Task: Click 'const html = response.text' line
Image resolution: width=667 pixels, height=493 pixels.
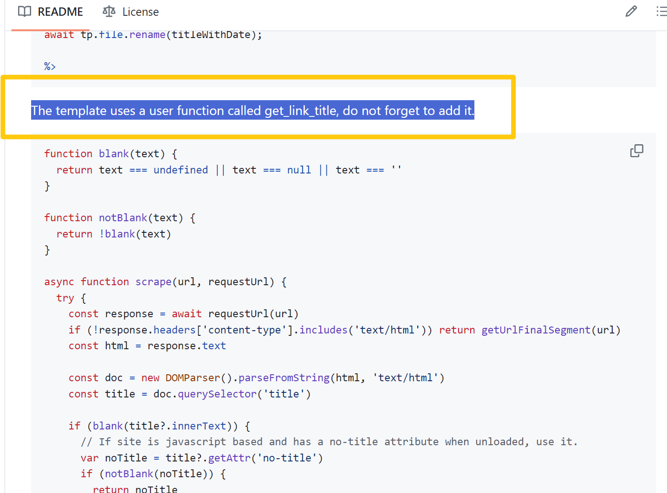Action: [x=147, y=346]
